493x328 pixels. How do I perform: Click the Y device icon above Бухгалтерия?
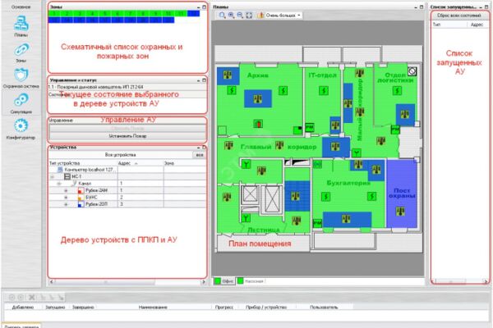pos(357,153)
